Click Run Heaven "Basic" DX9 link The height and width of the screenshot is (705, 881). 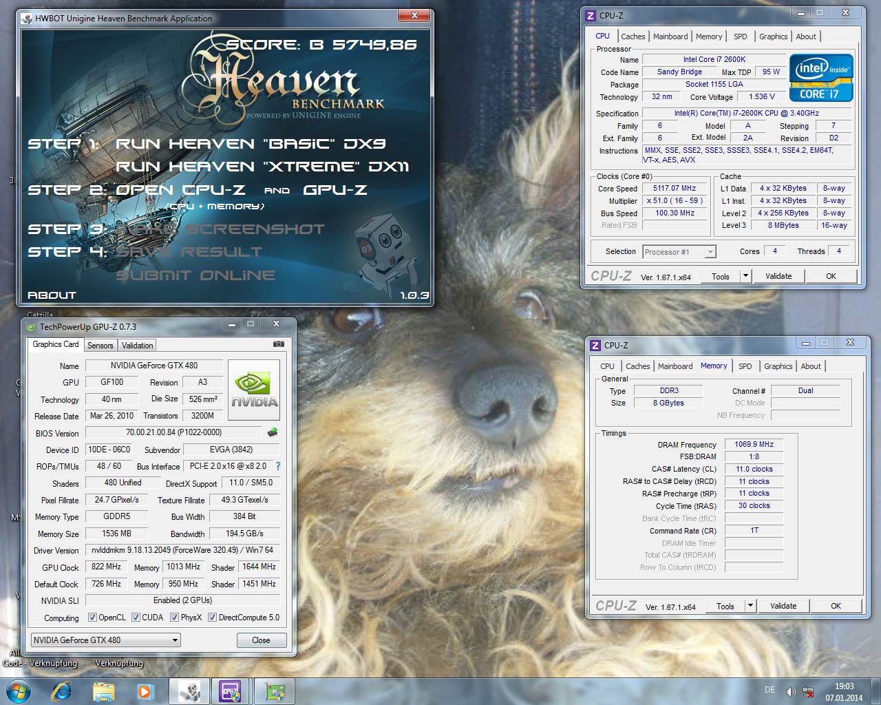(251, 144)
